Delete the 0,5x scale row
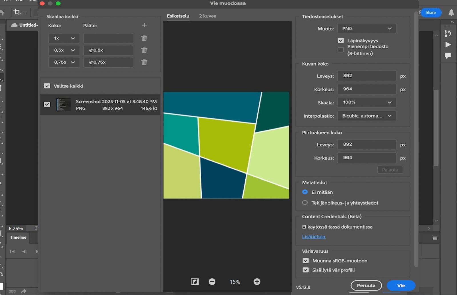457x295 pixels. click(x=144, y=50)
